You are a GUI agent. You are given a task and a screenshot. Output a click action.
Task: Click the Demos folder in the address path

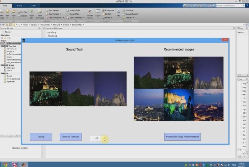tap(66, 24)
